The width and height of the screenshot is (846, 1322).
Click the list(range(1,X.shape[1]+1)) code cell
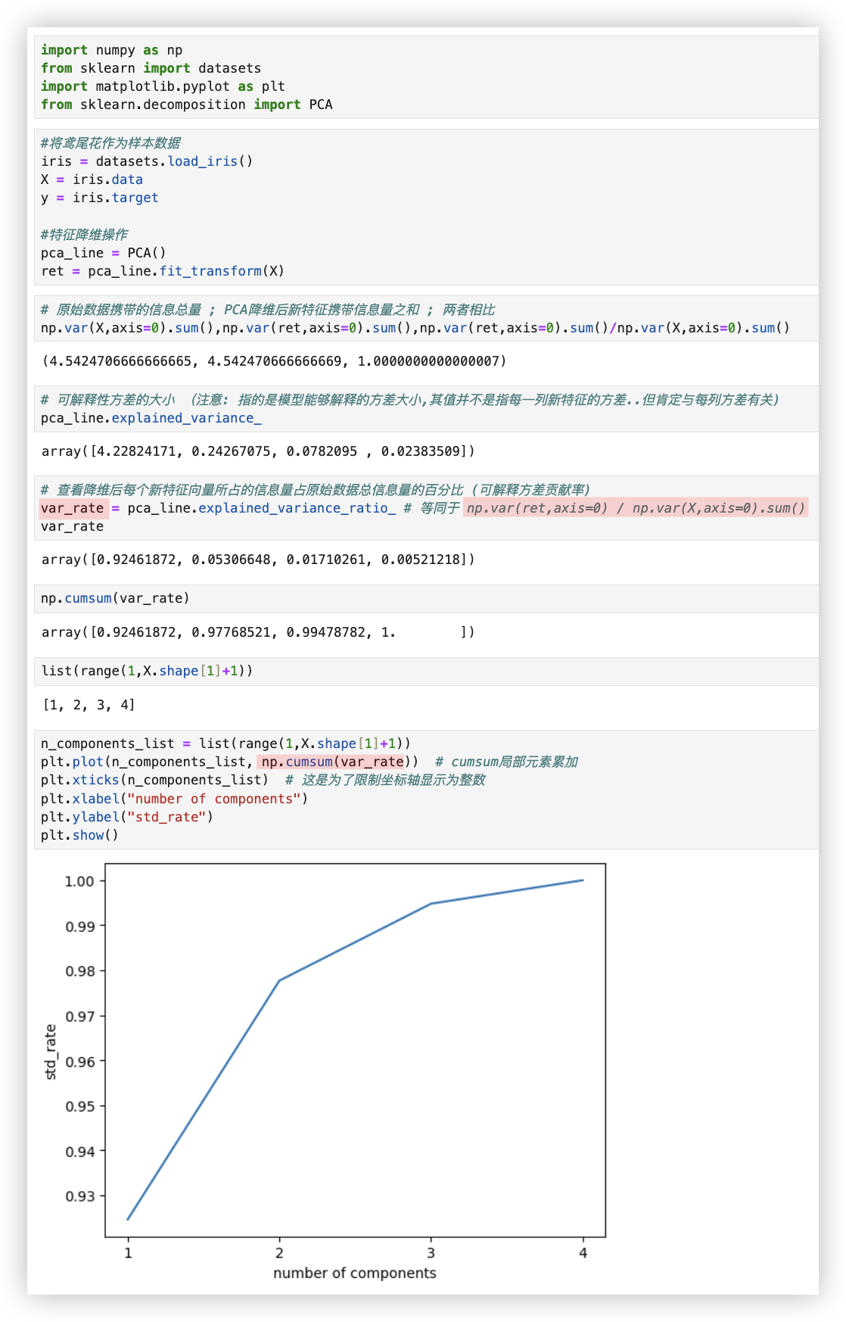point(147,671)
